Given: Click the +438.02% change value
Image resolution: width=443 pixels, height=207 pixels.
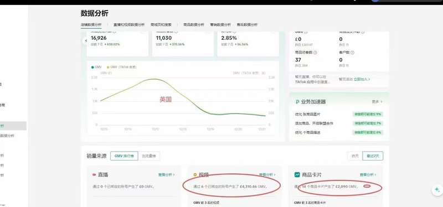Looking at the screenshot, I should [112, 45].
